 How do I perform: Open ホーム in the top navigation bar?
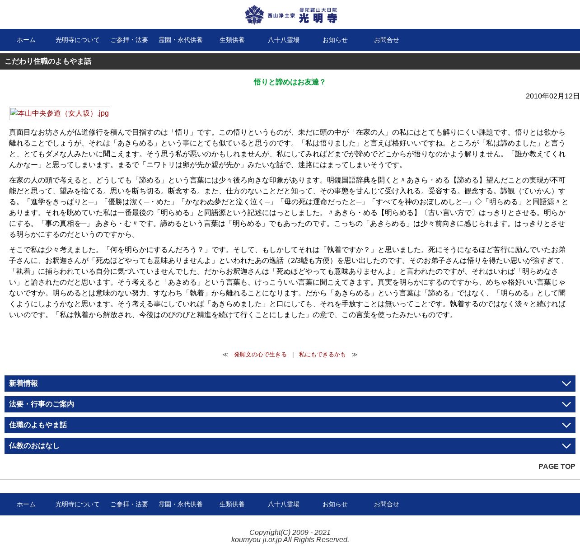point(26,40)
